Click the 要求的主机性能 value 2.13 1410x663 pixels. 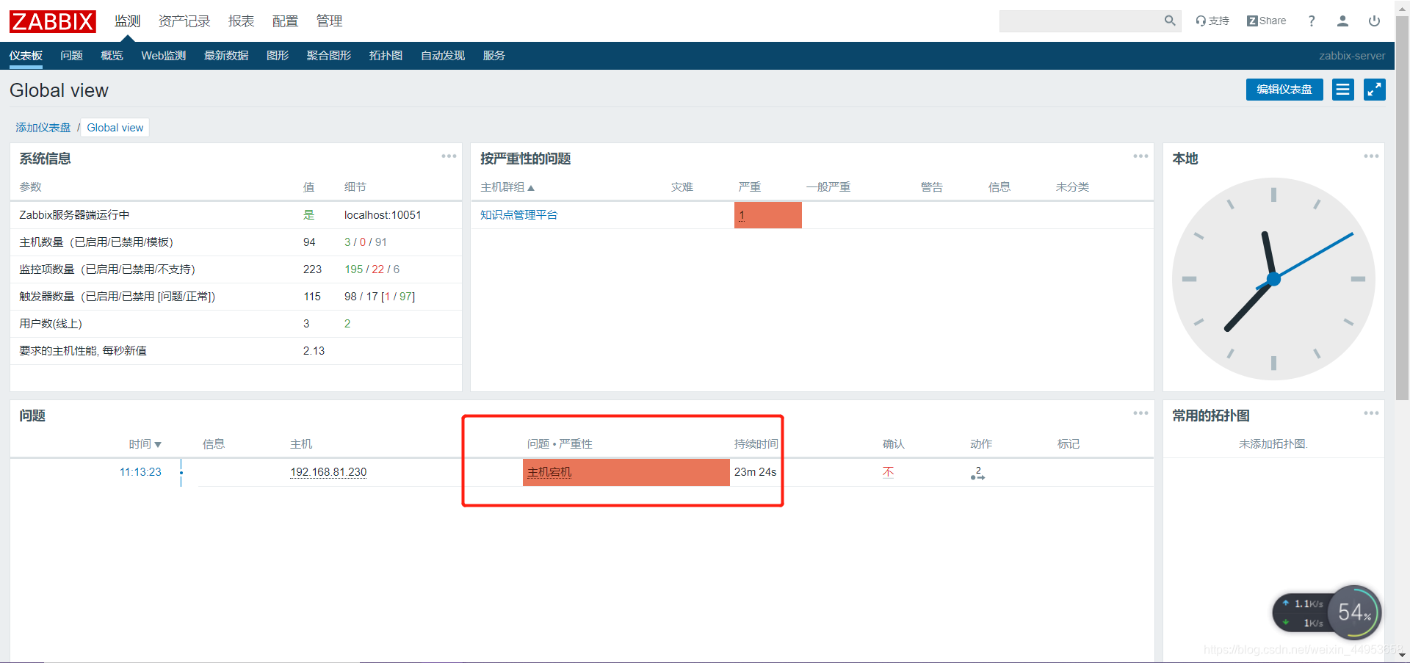[314, 351]
